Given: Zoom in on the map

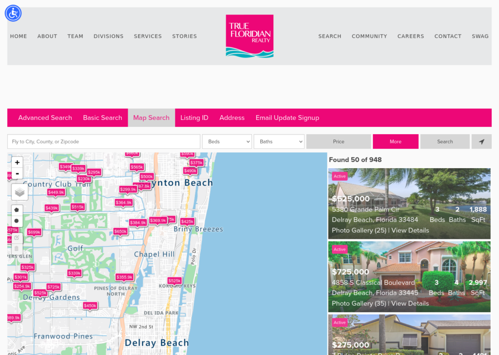Looking at the screenshot, I should click(17, 162).
